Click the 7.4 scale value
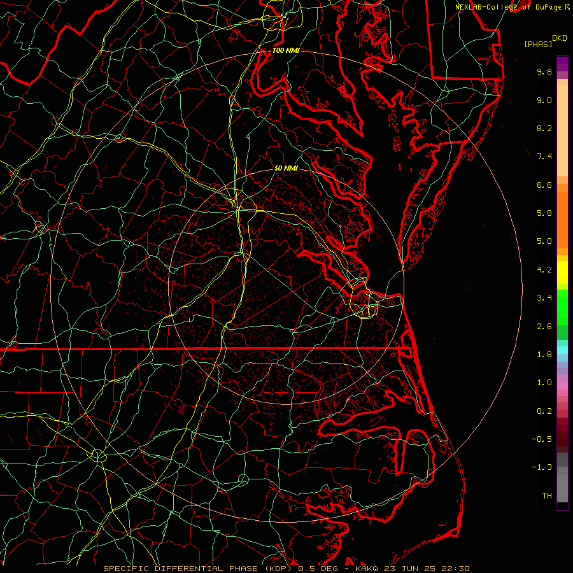Viewport: 573px width, 573px height. tap(544, 157)
